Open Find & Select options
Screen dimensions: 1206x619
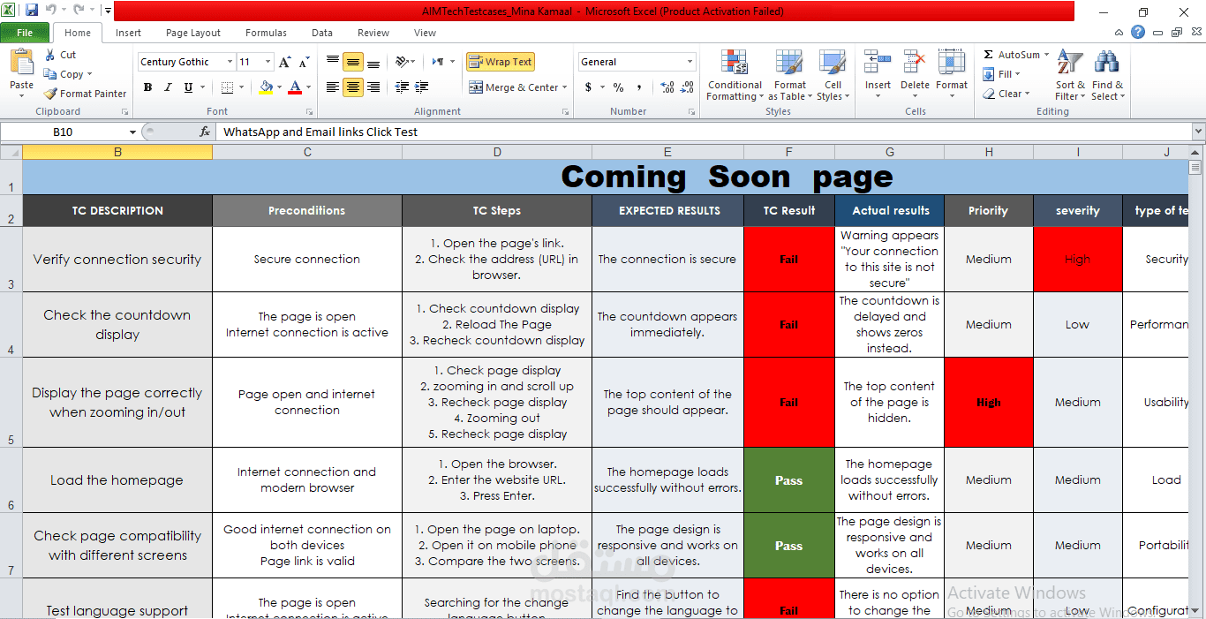(x=1107, y=75)
